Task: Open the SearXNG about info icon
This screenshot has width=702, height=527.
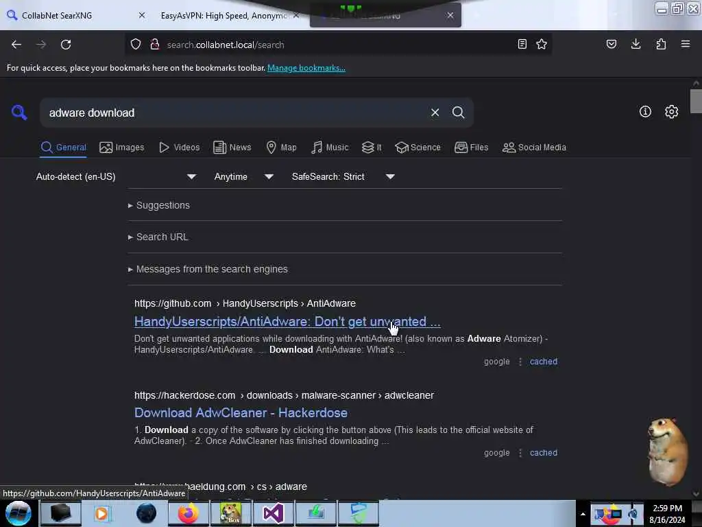Action: coord(645,112)
